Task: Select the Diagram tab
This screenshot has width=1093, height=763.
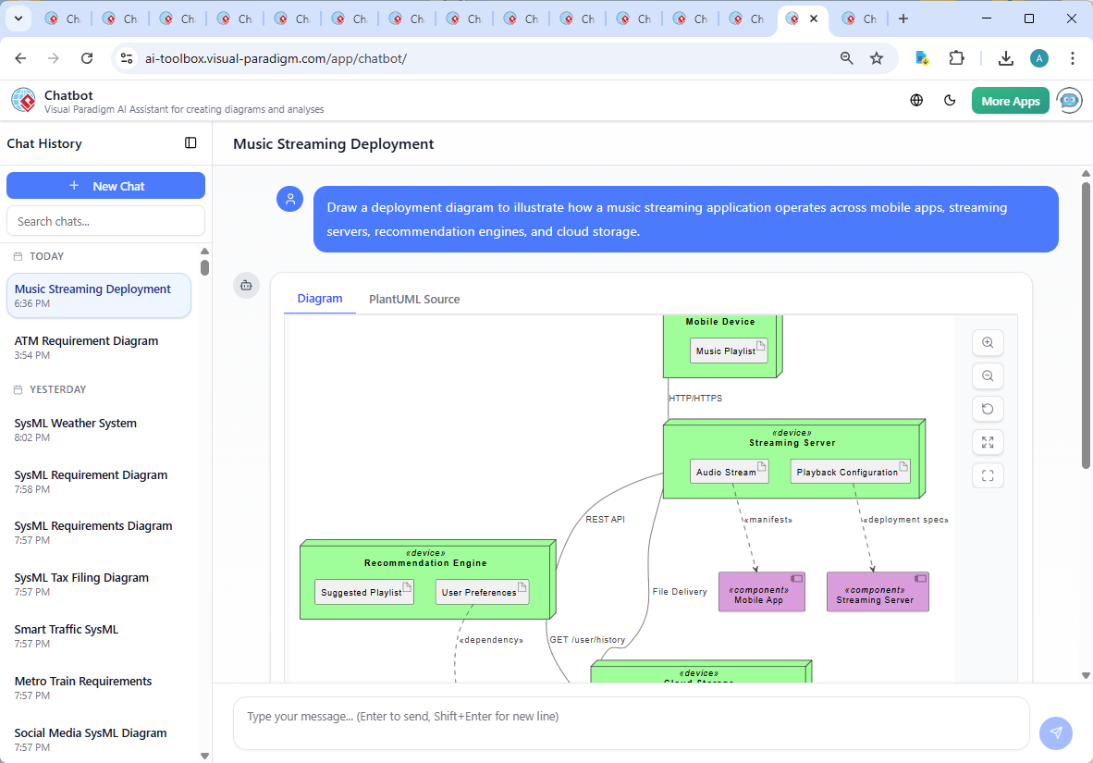Action: click(320, 299)
